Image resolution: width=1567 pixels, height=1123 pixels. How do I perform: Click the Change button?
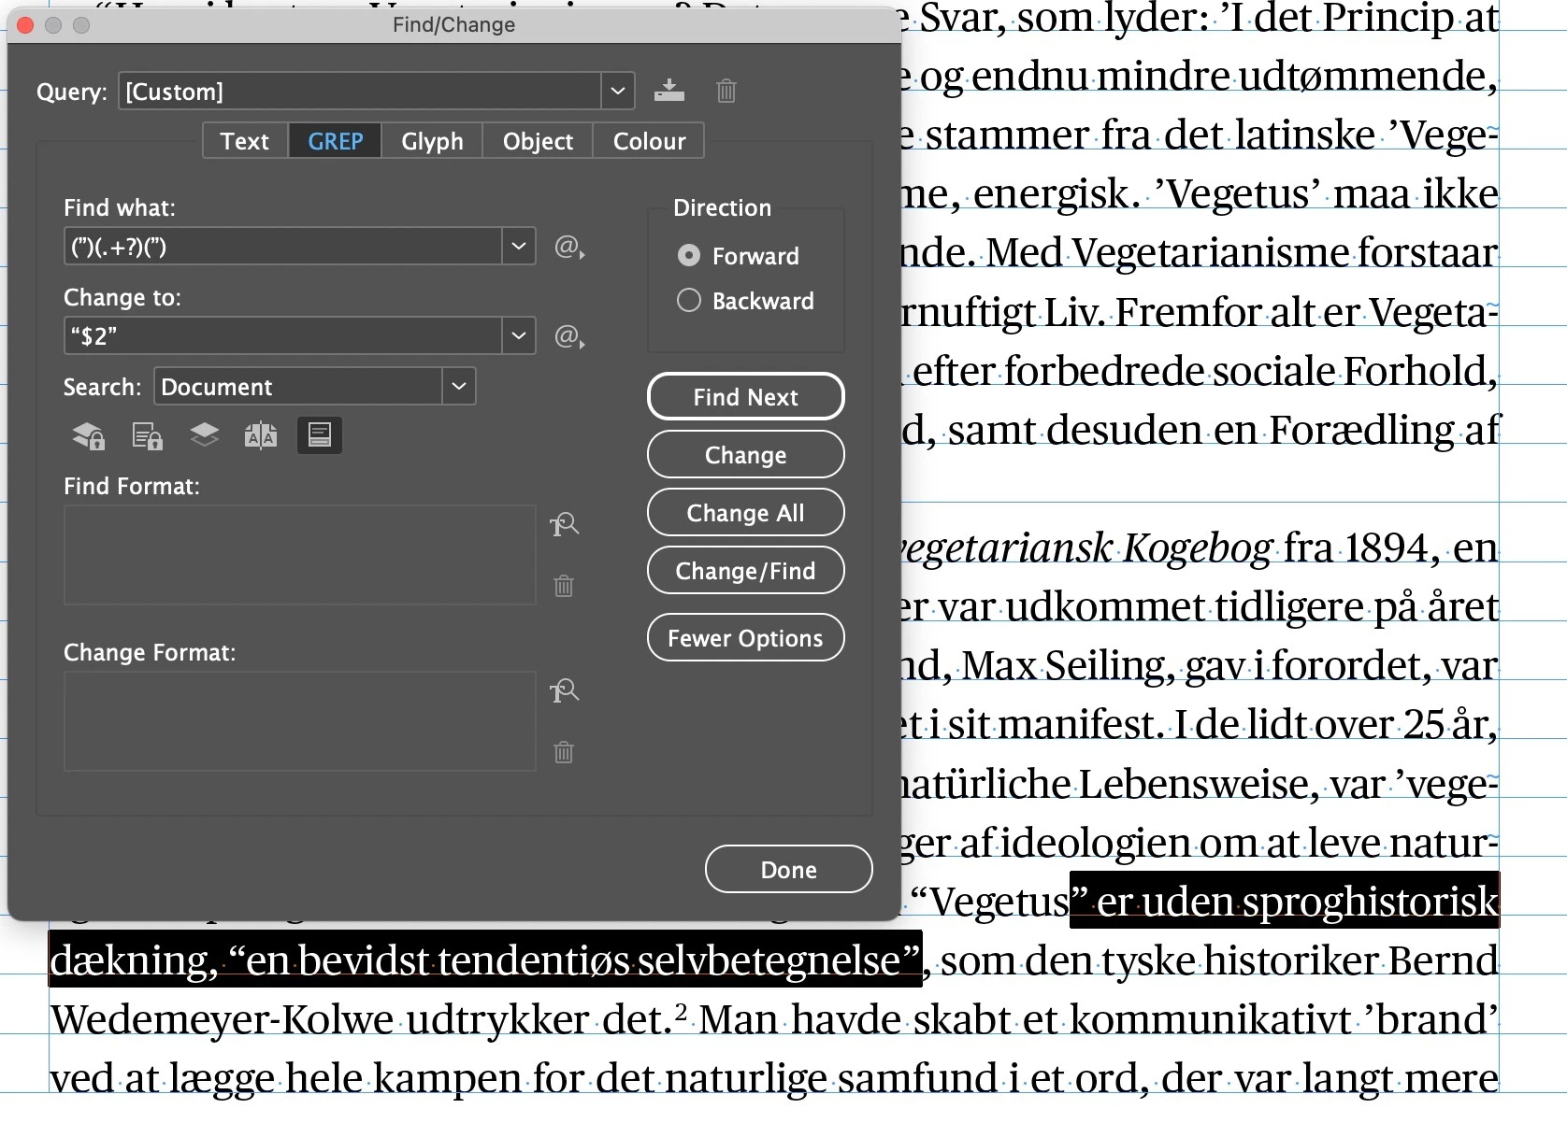[x=746, y=455]
